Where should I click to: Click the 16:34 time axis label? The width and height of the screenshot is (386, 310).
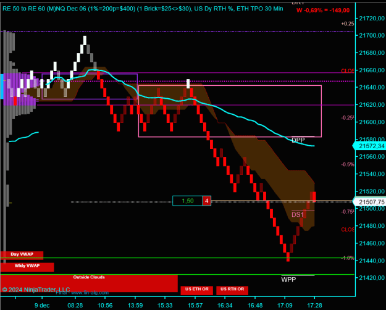(225, 306)
